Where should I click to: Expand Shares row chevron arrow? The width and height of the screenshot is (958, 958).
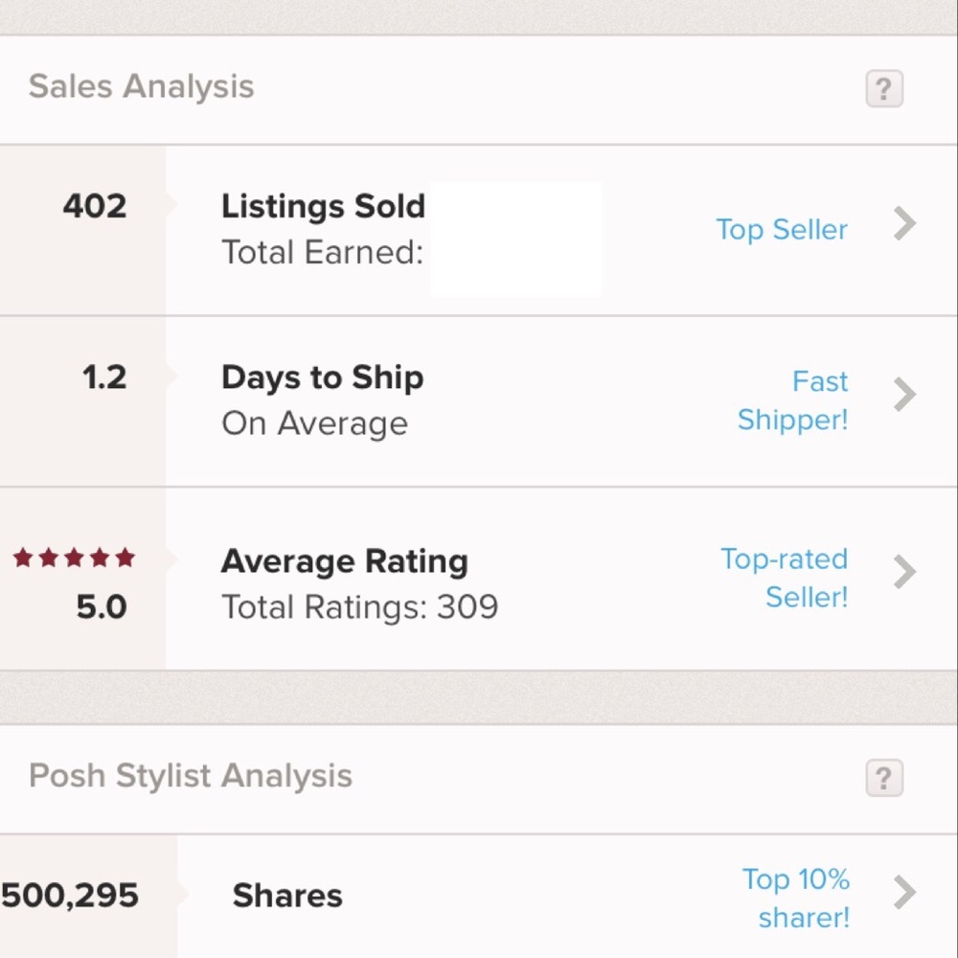(x=904, y=893)
